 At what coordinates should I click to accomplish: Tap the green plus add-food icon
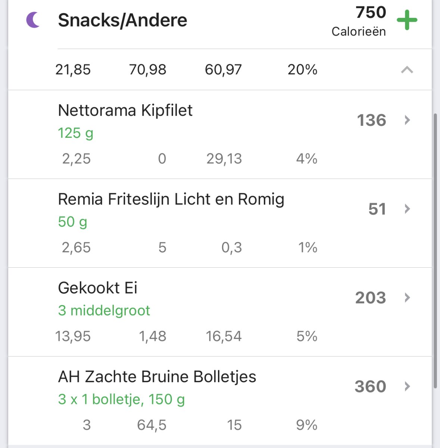[x=407, y=20]
